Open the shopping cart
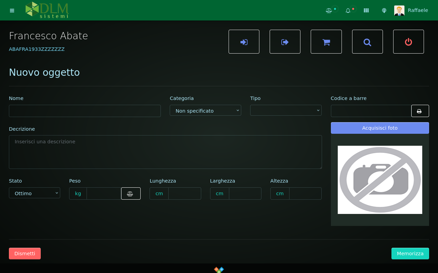 pyautogui.click(x=326, y=42)
